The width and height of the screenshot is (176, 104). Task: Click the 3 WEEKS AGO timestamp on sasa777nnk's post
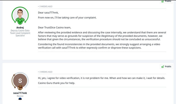click(45, 72)
